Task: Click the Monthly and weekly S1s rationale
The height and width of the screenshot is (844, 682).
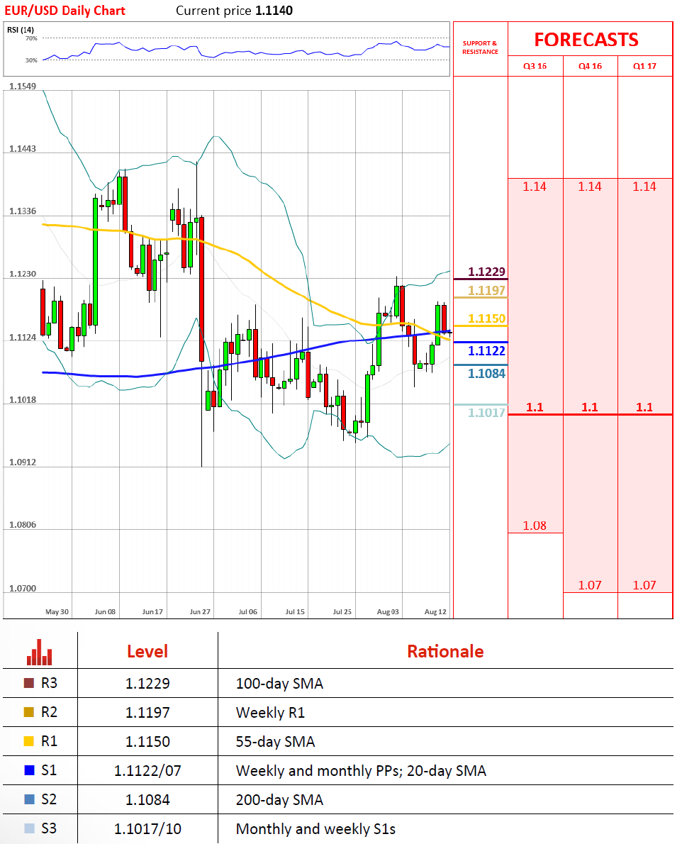Action: pos(315,829)
